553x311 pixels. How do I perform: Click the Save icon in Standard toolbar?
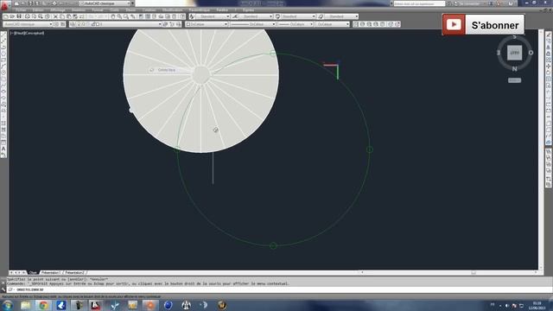click(19, 16)
